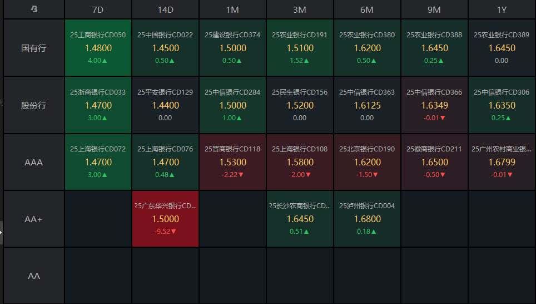
Task: Select the 14D tenor column header
Action: click(x=165, y=9)
